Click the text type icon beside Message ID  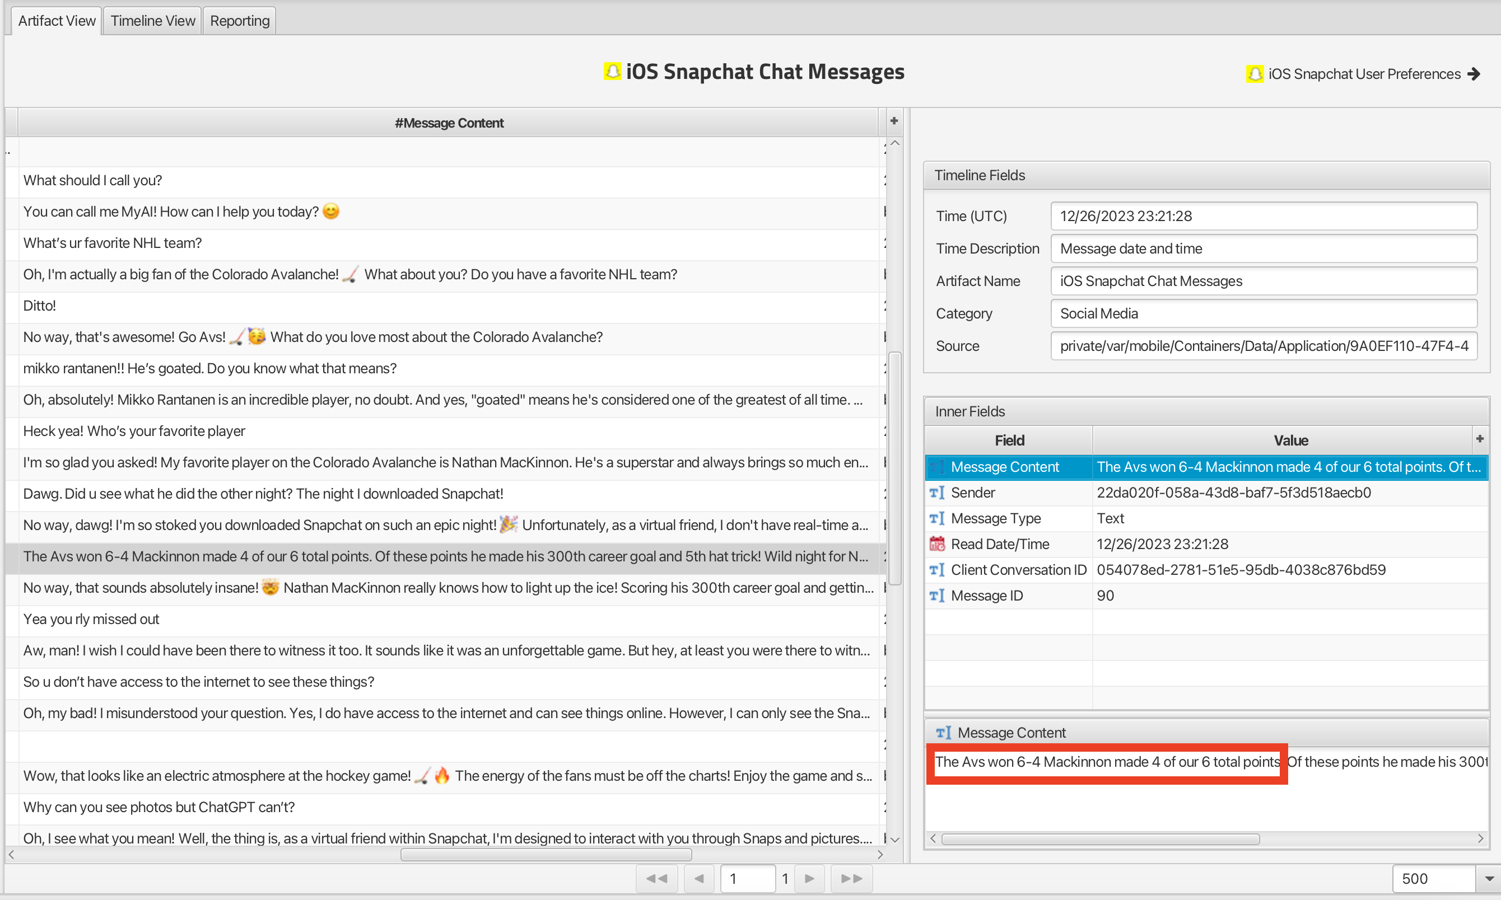point(937,596)
